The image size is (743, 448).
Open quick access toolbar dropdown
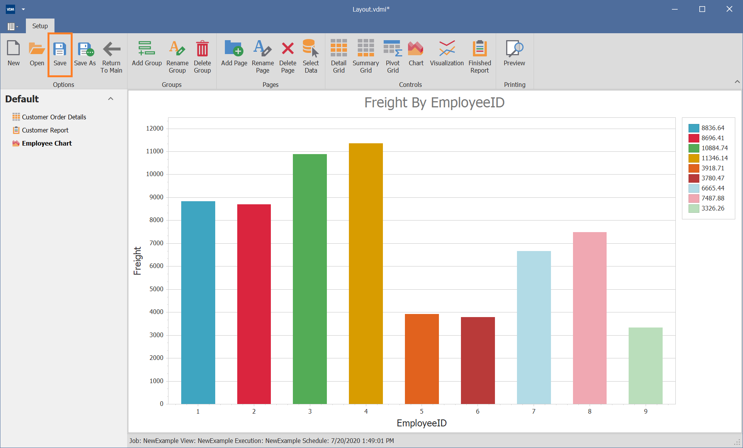[23, 9]
